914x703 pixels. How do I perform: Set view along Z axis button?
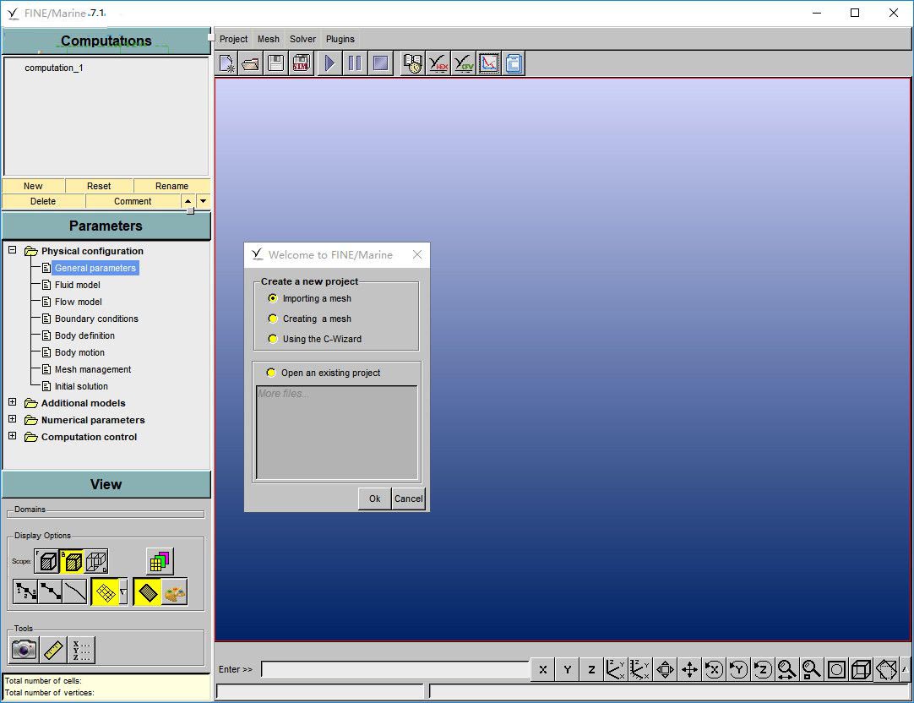pyautogui.click(x=591, y=669)
